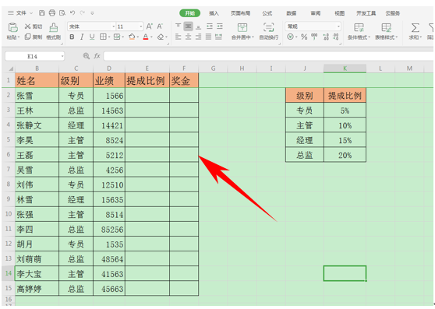Switch to the Formulas (公式) tab
Viewport: 435px width, 309px height.
pos(267,13)
